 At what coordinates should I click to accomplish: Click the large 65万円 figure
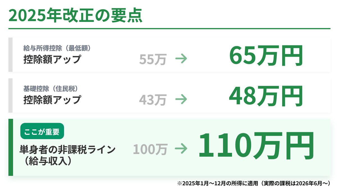coord(266,55)
